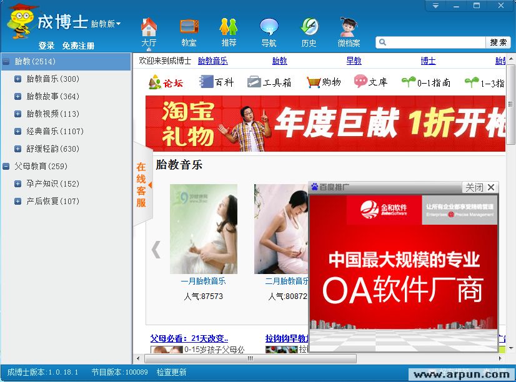Select the 胎教 top link tab
This screenshot has width=516, height=382.
(280, 61)
